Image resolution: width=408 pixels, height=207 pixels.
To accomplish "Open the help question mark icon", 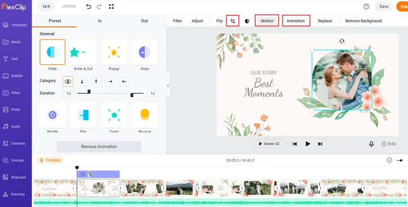I will click(366, 6).
